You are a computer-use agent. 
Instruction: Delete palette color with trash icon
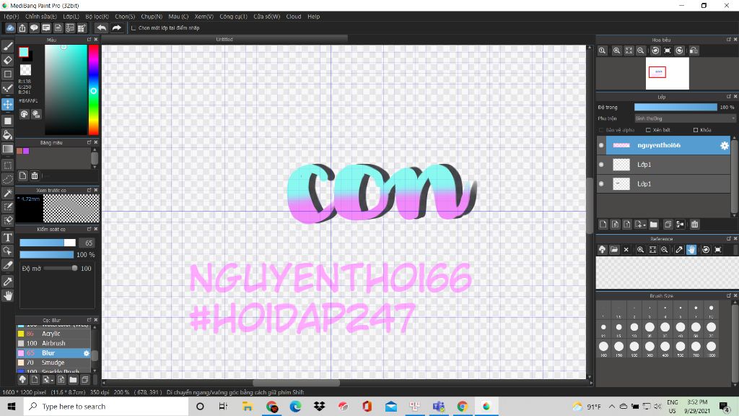[35, 176]
